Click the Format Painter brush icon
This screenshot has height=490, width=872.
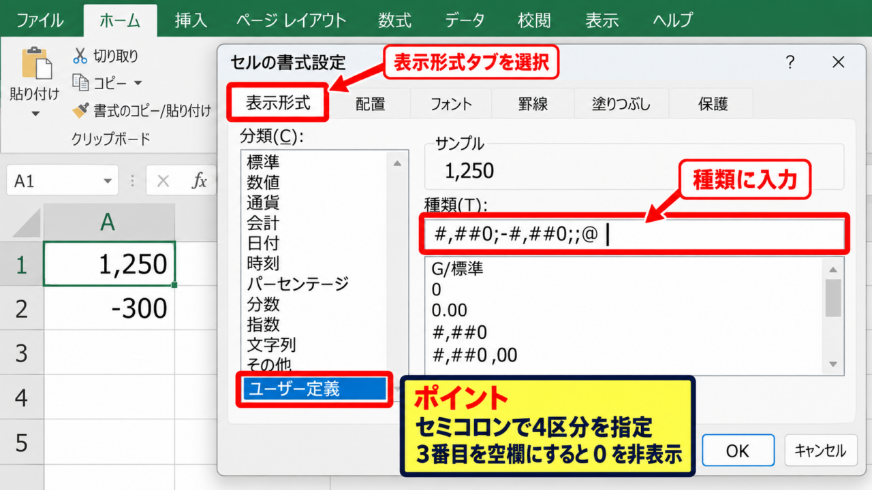tap(81, 110)
